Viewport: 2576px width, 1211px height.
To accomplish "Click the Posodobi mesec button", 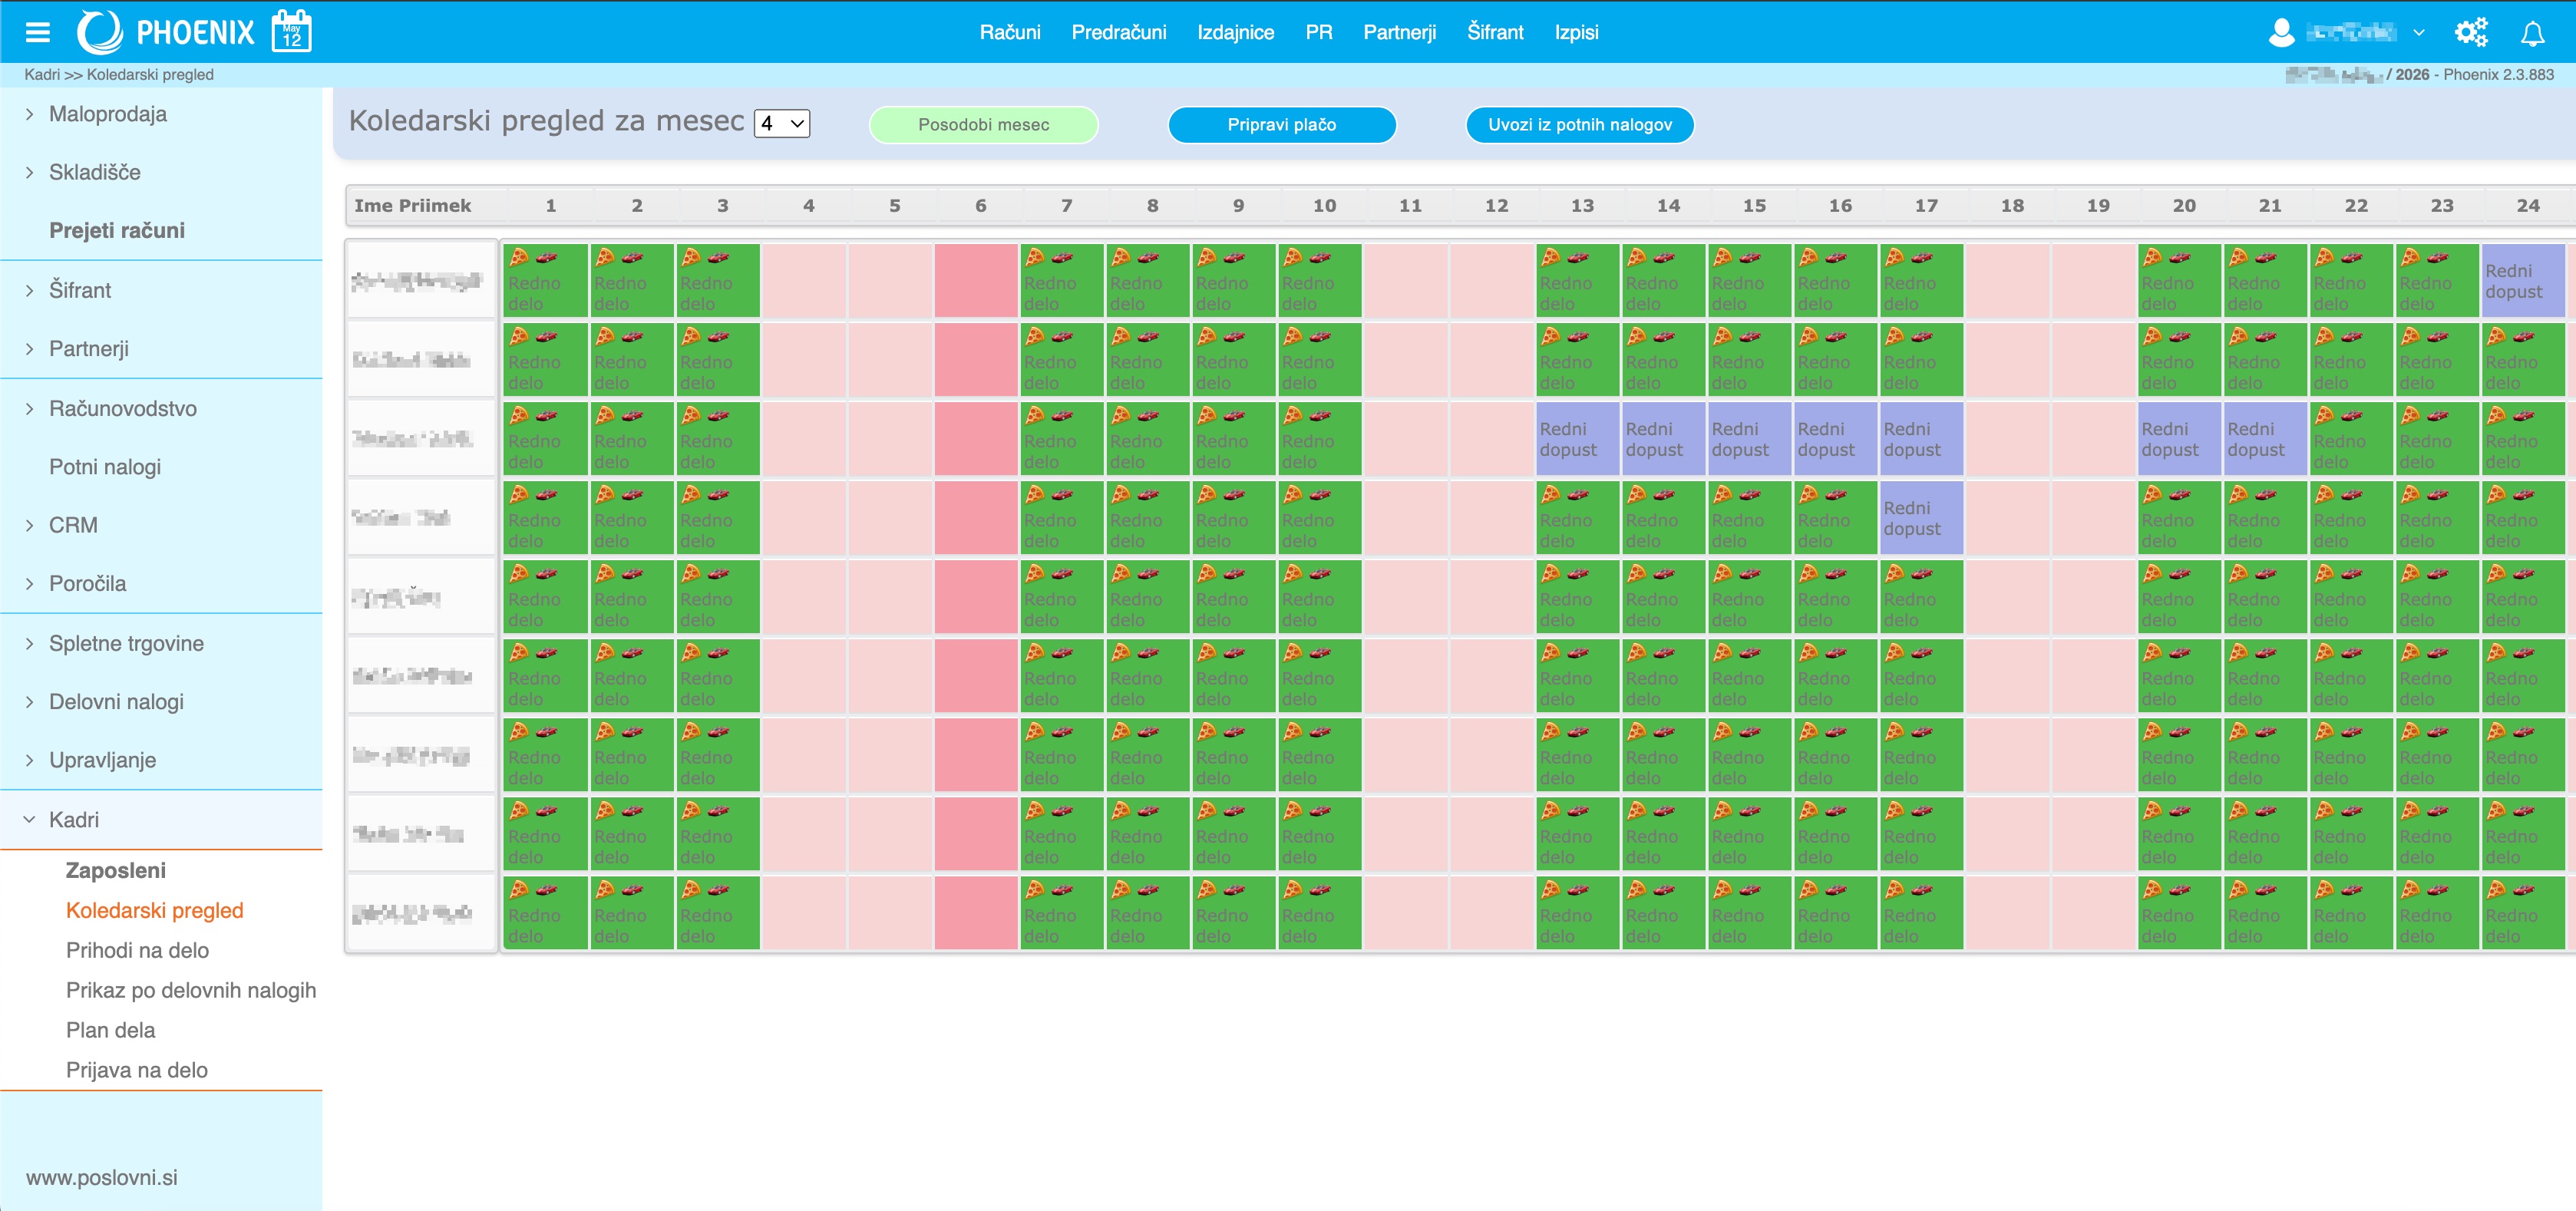I will 983,125.
